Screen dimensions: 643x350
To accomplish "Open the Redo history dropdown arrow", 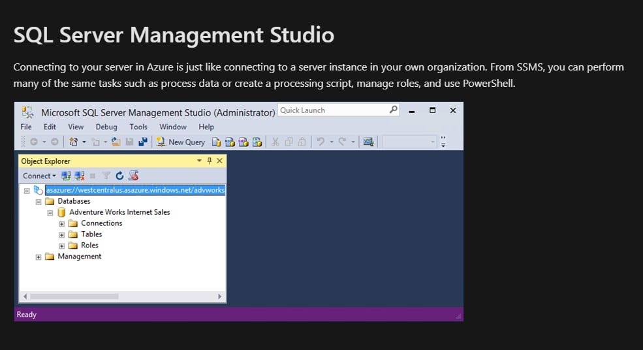I will click(x=353, y=142).
